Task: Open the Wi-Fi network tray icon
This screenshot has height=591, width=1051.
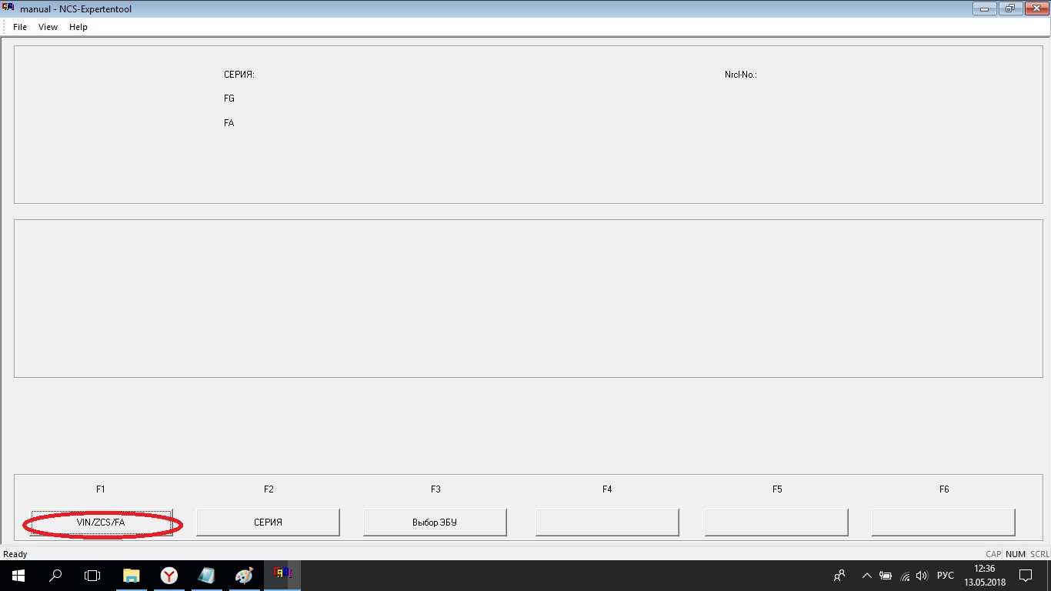Action: tap(905, 576)
